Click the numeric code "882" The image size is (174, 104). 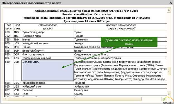point(7,94)
